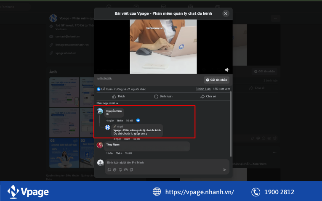322x201 pixels.
Task: Click the sticker icon in comment box
Action: coord(132,170)
